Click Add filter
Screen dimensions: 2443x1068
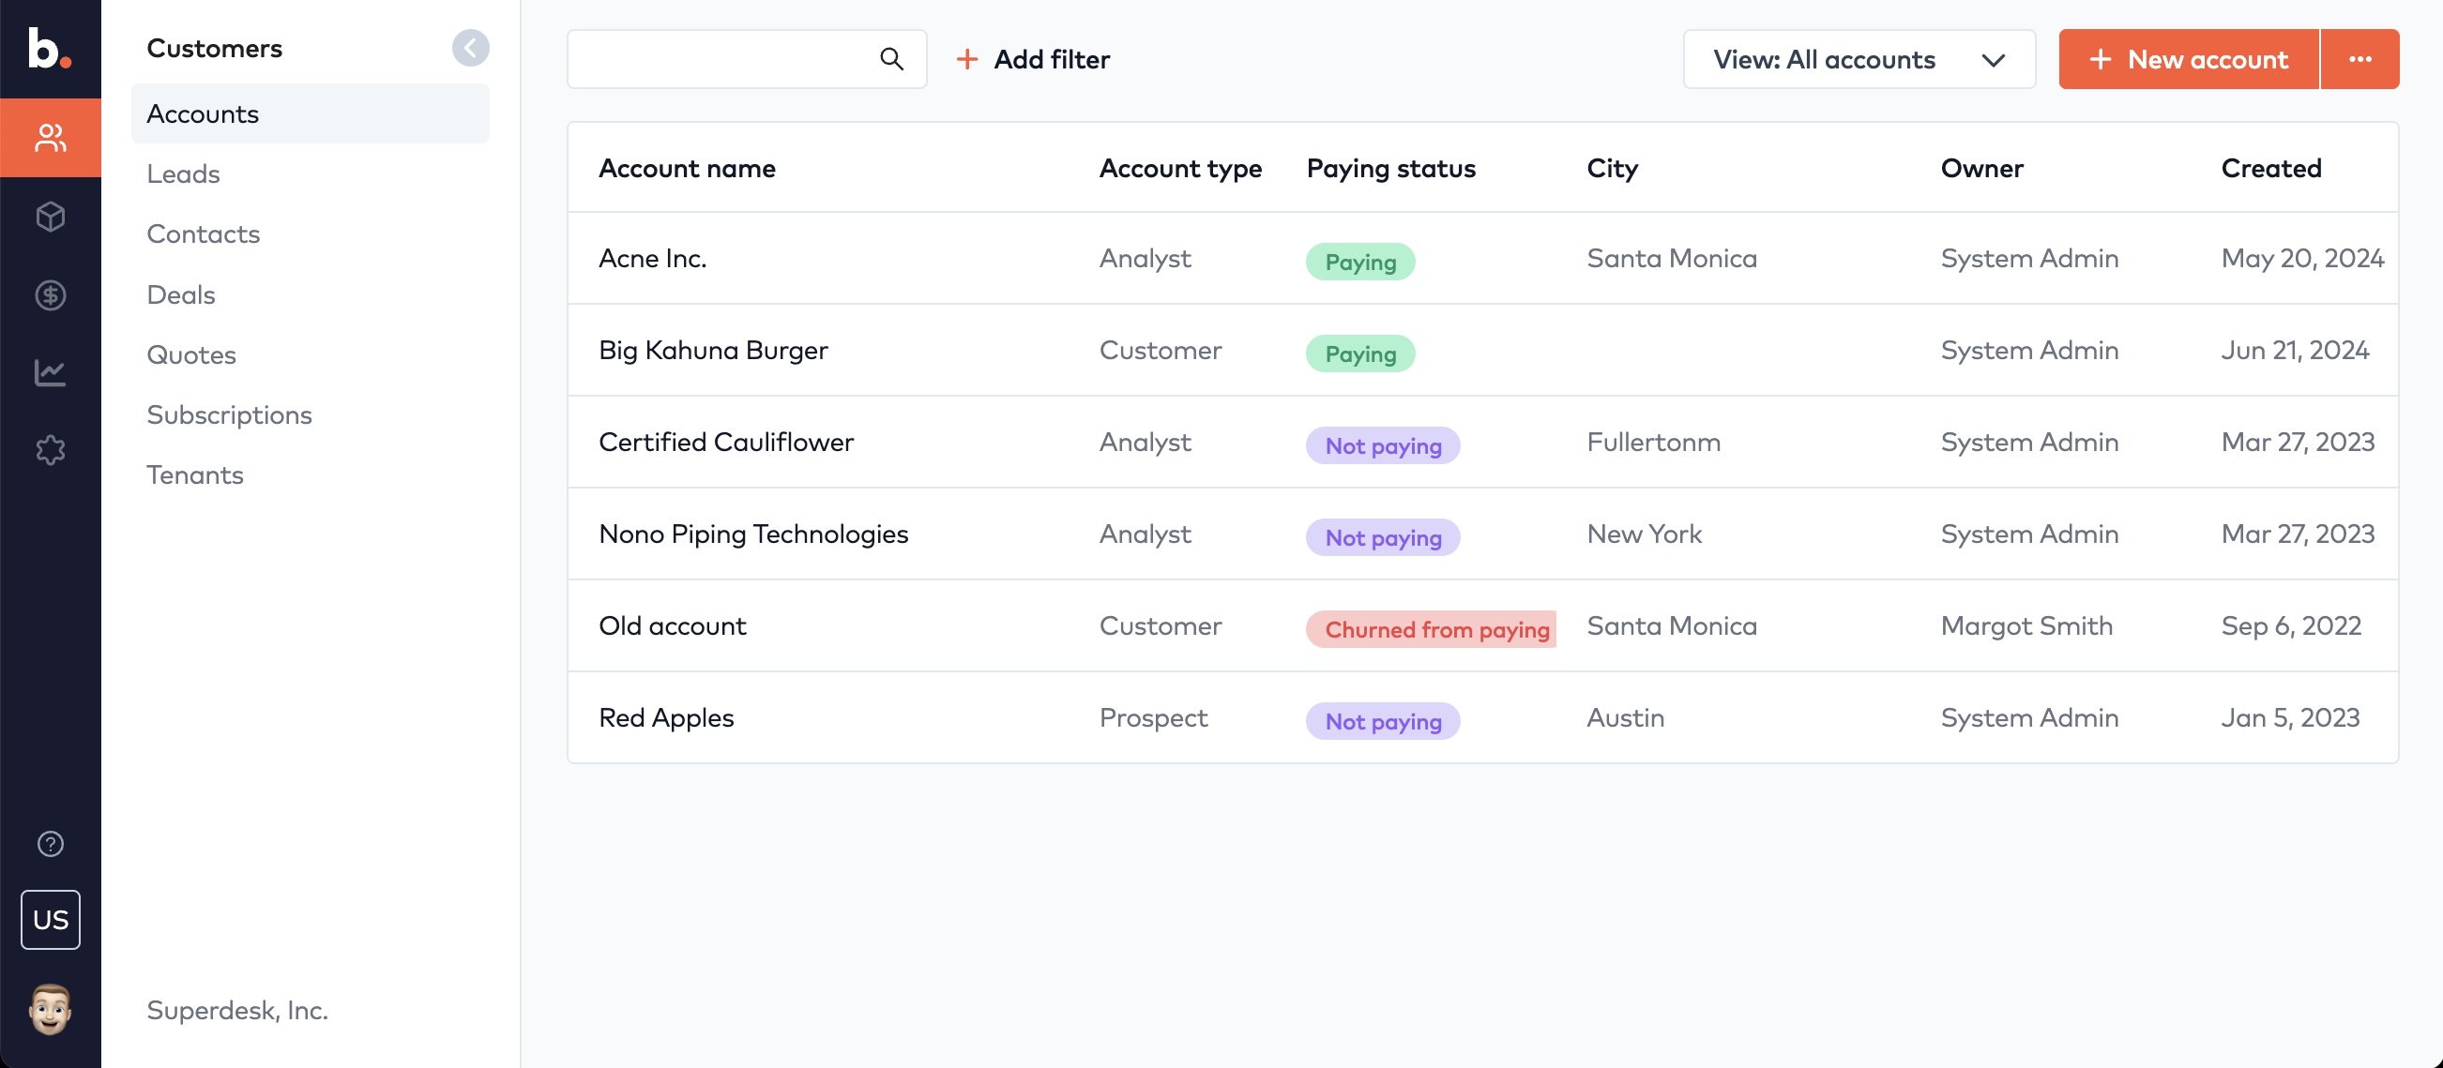(x=1033, y=59)
